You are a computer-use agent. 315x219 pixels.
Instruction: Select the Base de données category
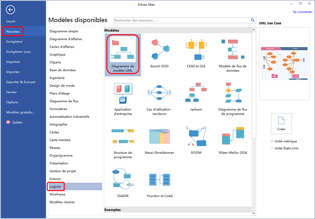click(x=63, y=70)
